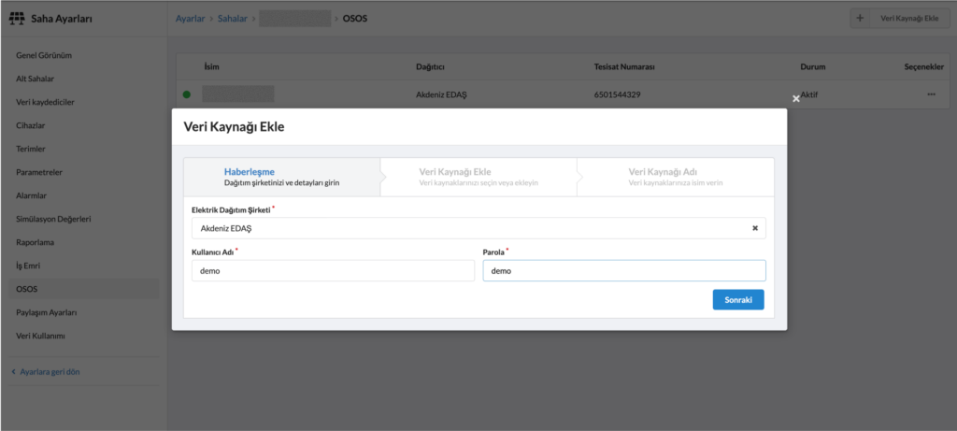Select the Veri Kaynağı Ekle wizard step
The height and width of the screenshot is (431, 957).
(478, 177)
